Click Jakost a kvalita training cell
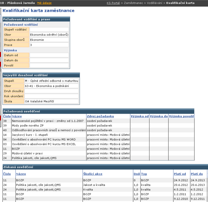 [94, 185]
